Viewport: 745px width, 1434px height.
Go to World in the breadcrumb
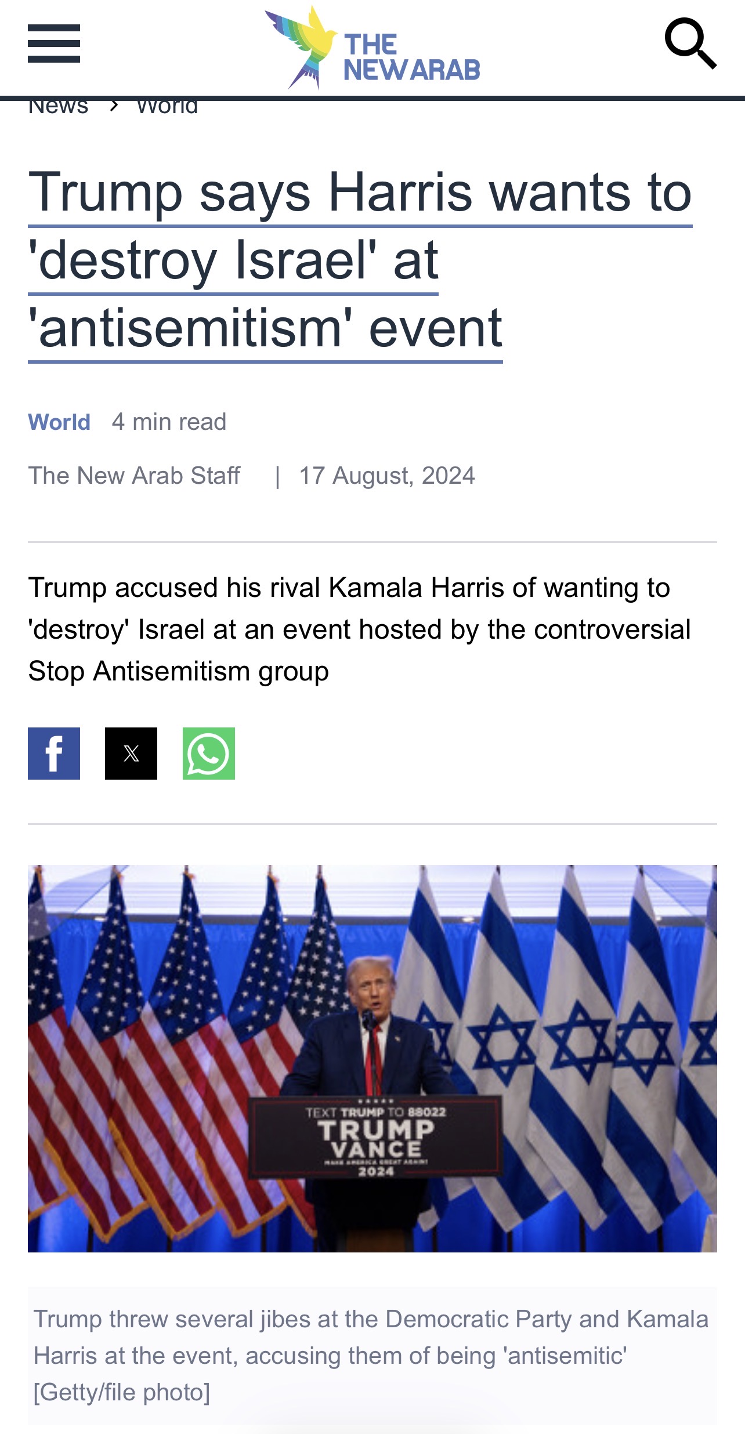pos(167,107)
